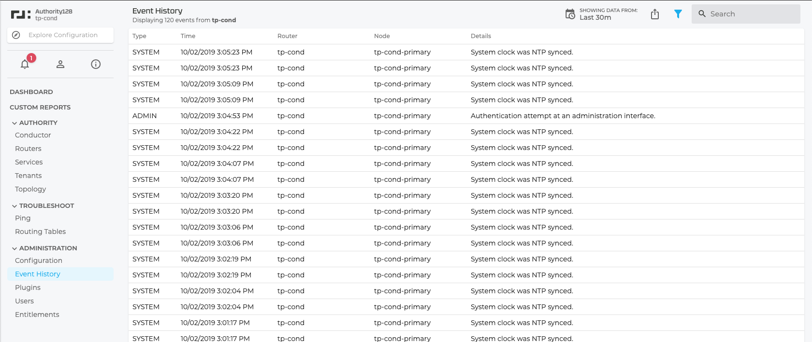This screenshot has height=342, width=812.
Task: Open the notifications bell icon
Action: [25, 64]
